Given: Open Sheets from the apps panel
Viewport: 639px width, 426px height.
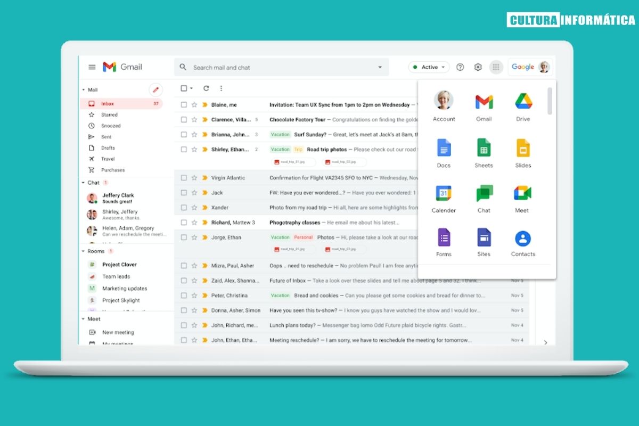Looking at the screenshot, I should (x=484, y=153).
